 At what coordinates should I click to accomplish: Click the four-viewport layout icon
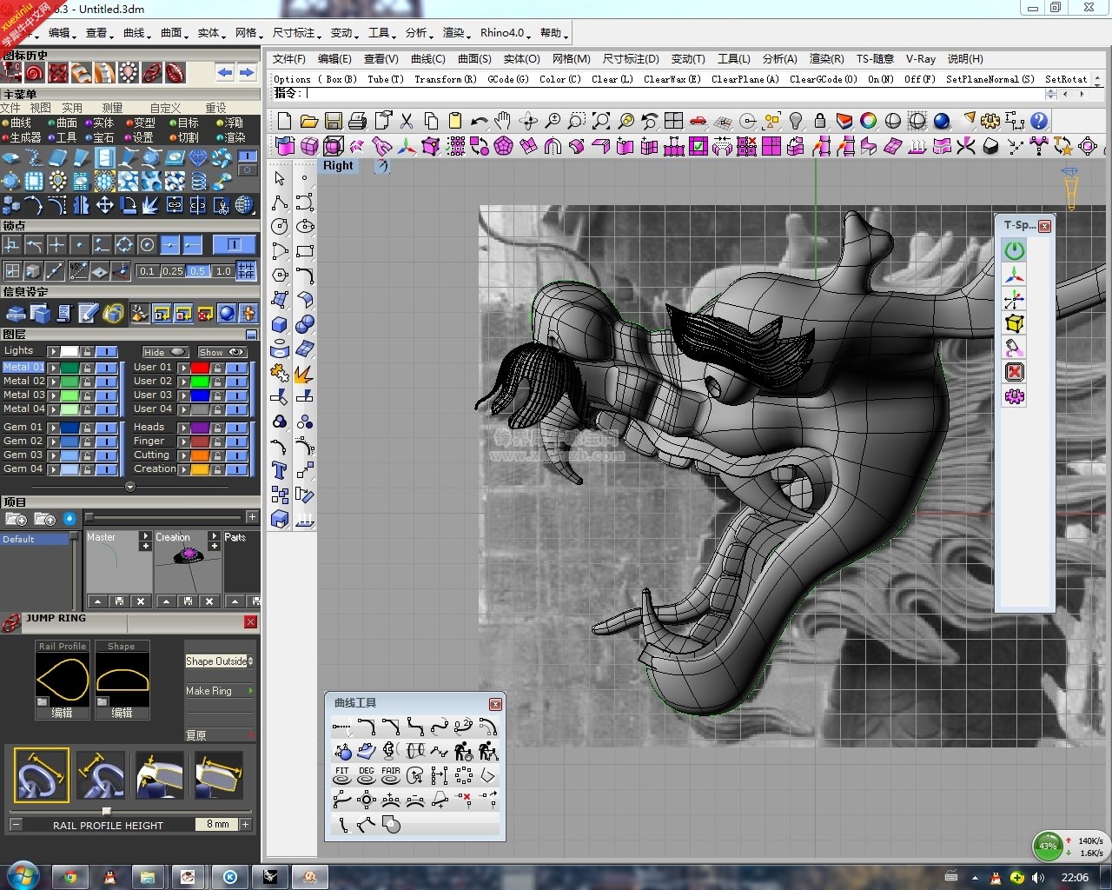pyautogui.click(x=673, y=121)
